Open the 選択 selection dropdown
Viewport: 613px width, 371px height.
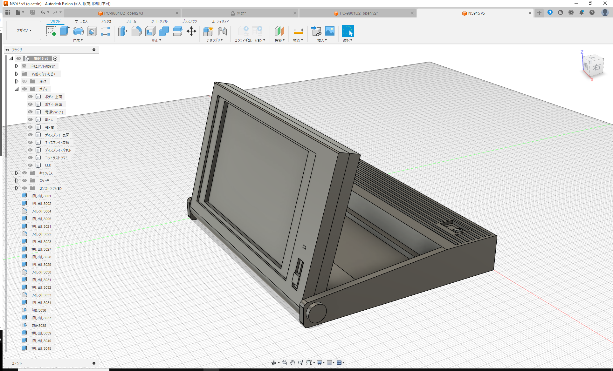[x=348, y=40]
